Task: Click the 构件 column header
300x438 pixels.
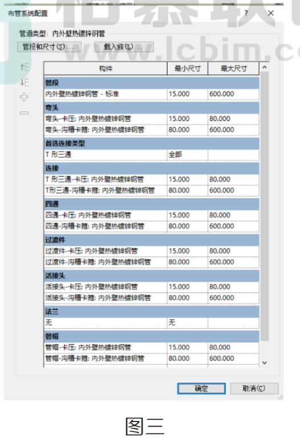Action: [106, 69]
